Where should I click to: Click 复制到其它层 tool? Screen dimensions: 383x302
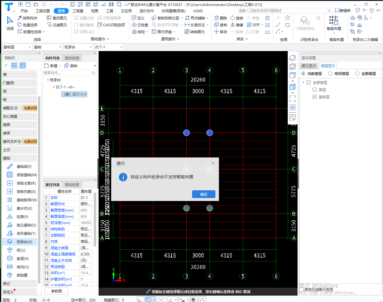[167, 18]
